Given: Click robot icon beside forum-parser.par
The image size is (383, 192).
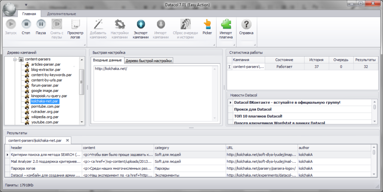Looking at the screenshot, I should [27, 86].
